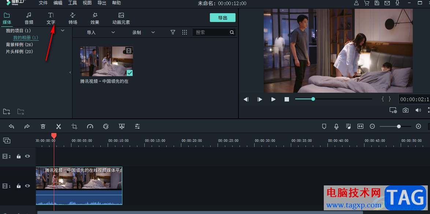Switch media grid view icon
430x214 pixels.
[x=185, y=32]
